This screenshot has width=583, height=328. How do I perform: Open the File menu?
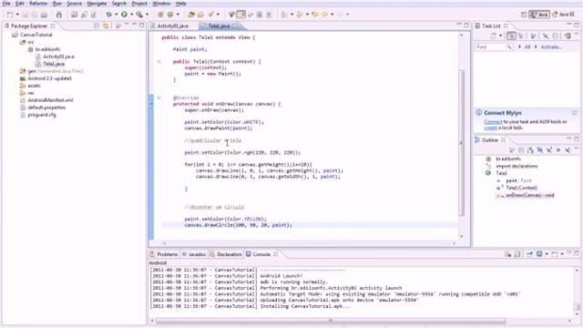6,4
